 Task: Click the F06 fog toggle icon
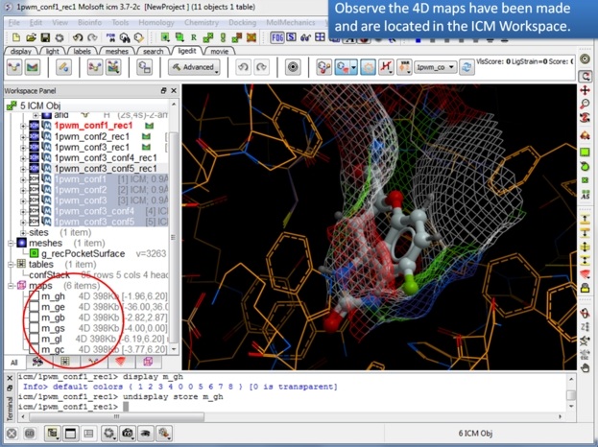278,35
